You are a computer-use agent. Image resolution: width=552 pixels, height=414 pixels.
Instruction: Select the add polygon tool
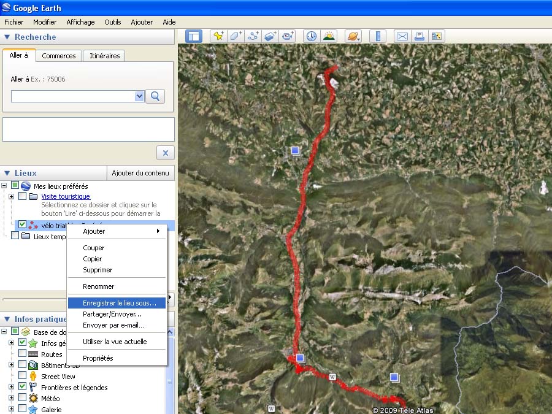click(x=236, y=36)
